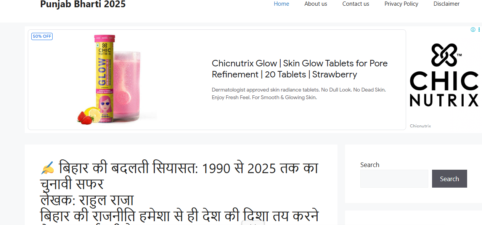The image size is (482, 225).
Task: Click the Punjab Bharti 2025 site title
Action: tap(83, 4)
